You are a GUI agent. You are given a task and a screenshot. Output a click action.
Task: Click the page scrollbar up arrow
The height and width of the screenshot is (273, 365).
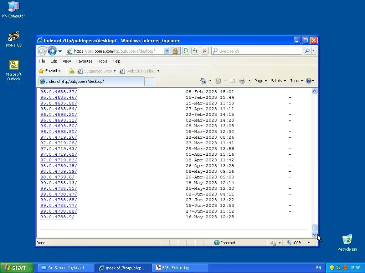[x=314, y=91]
